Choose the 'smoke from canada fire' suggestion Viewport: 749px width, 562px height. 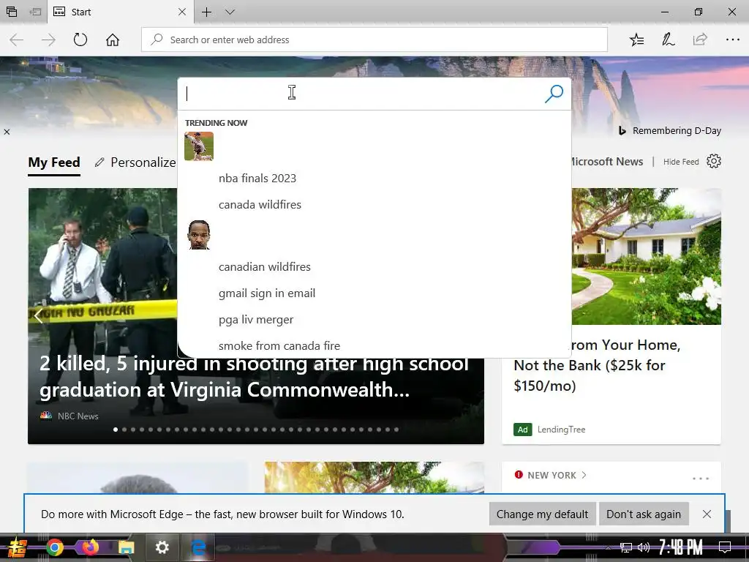click(279, 345)
